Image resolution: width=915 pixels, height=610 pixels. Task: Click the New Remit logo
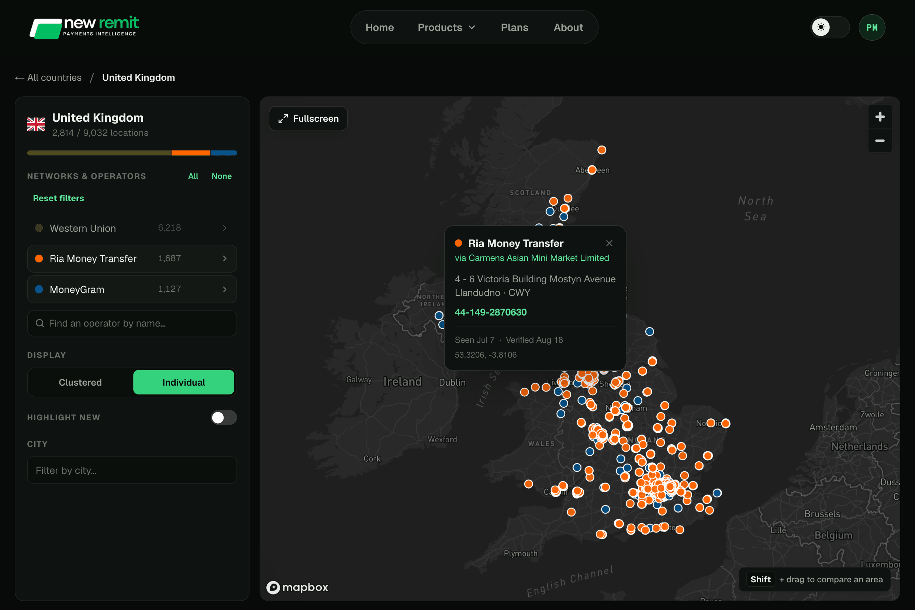point(84,27)
